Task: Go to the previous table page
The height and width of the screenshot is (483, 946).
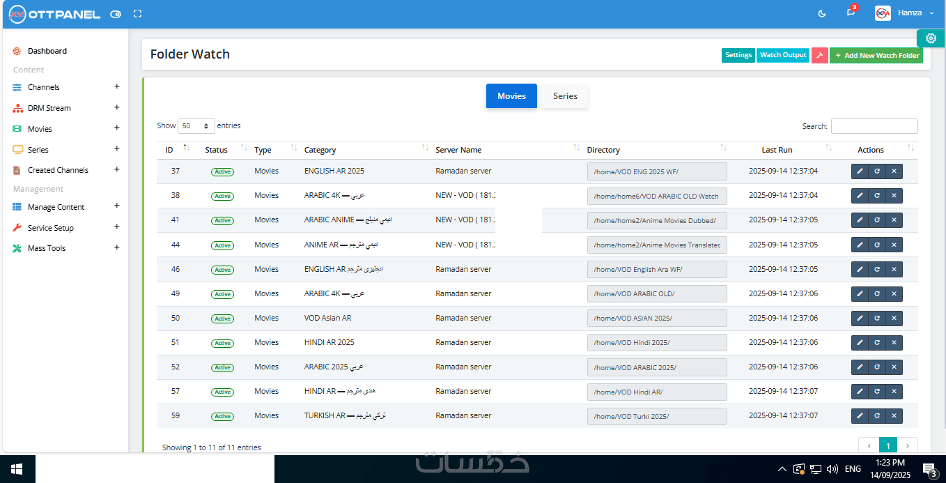Action: pos(869,445)
